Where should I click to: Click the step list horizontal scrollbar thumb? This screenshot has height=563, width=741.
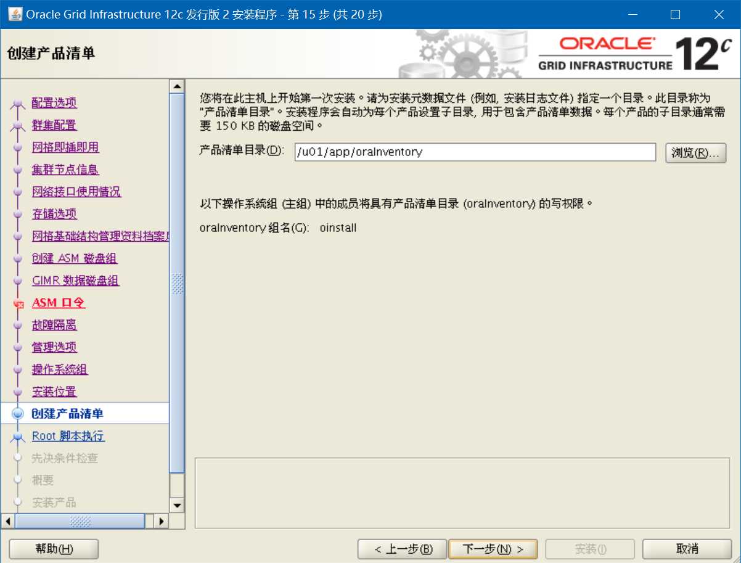tap(80, 521)
